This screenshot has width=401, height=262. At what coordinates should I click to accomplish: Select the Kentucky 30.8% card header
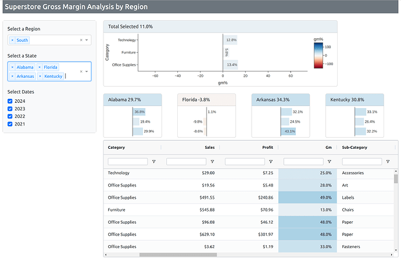(355, 100)
